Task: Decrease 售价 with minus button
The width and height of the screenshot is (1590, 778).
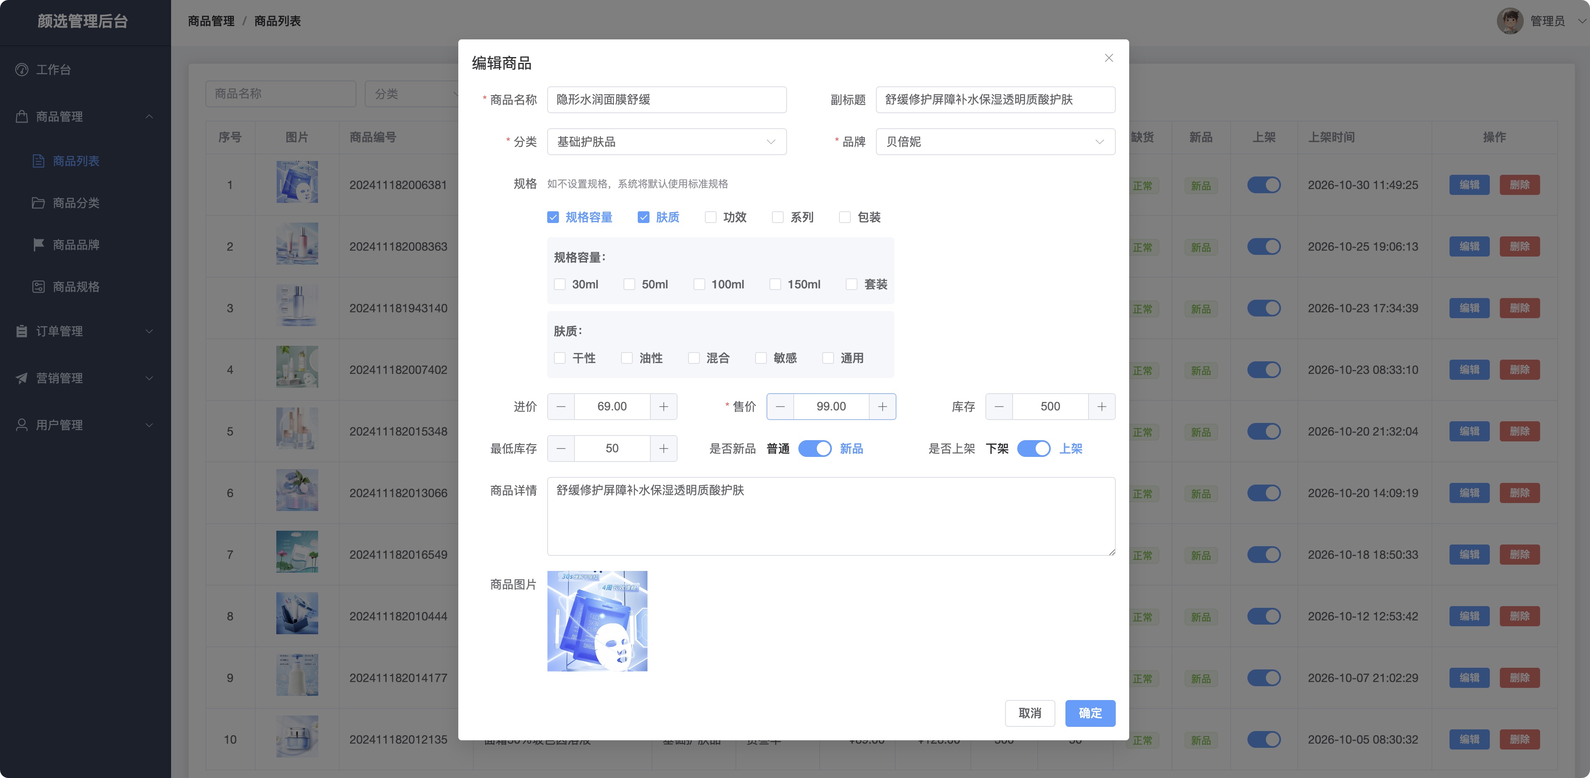Action: click(780, 407)
